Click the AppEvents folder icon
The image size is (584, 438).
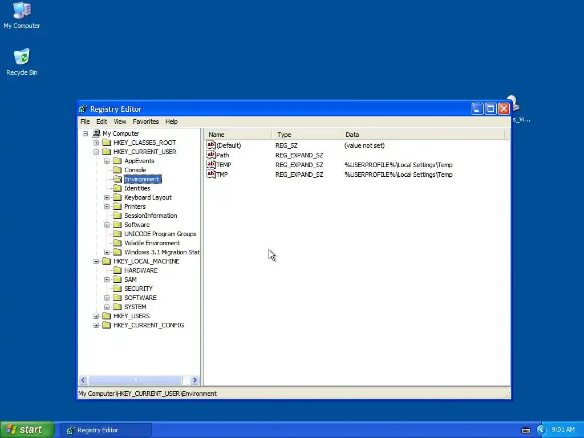(x=117, y=160)
